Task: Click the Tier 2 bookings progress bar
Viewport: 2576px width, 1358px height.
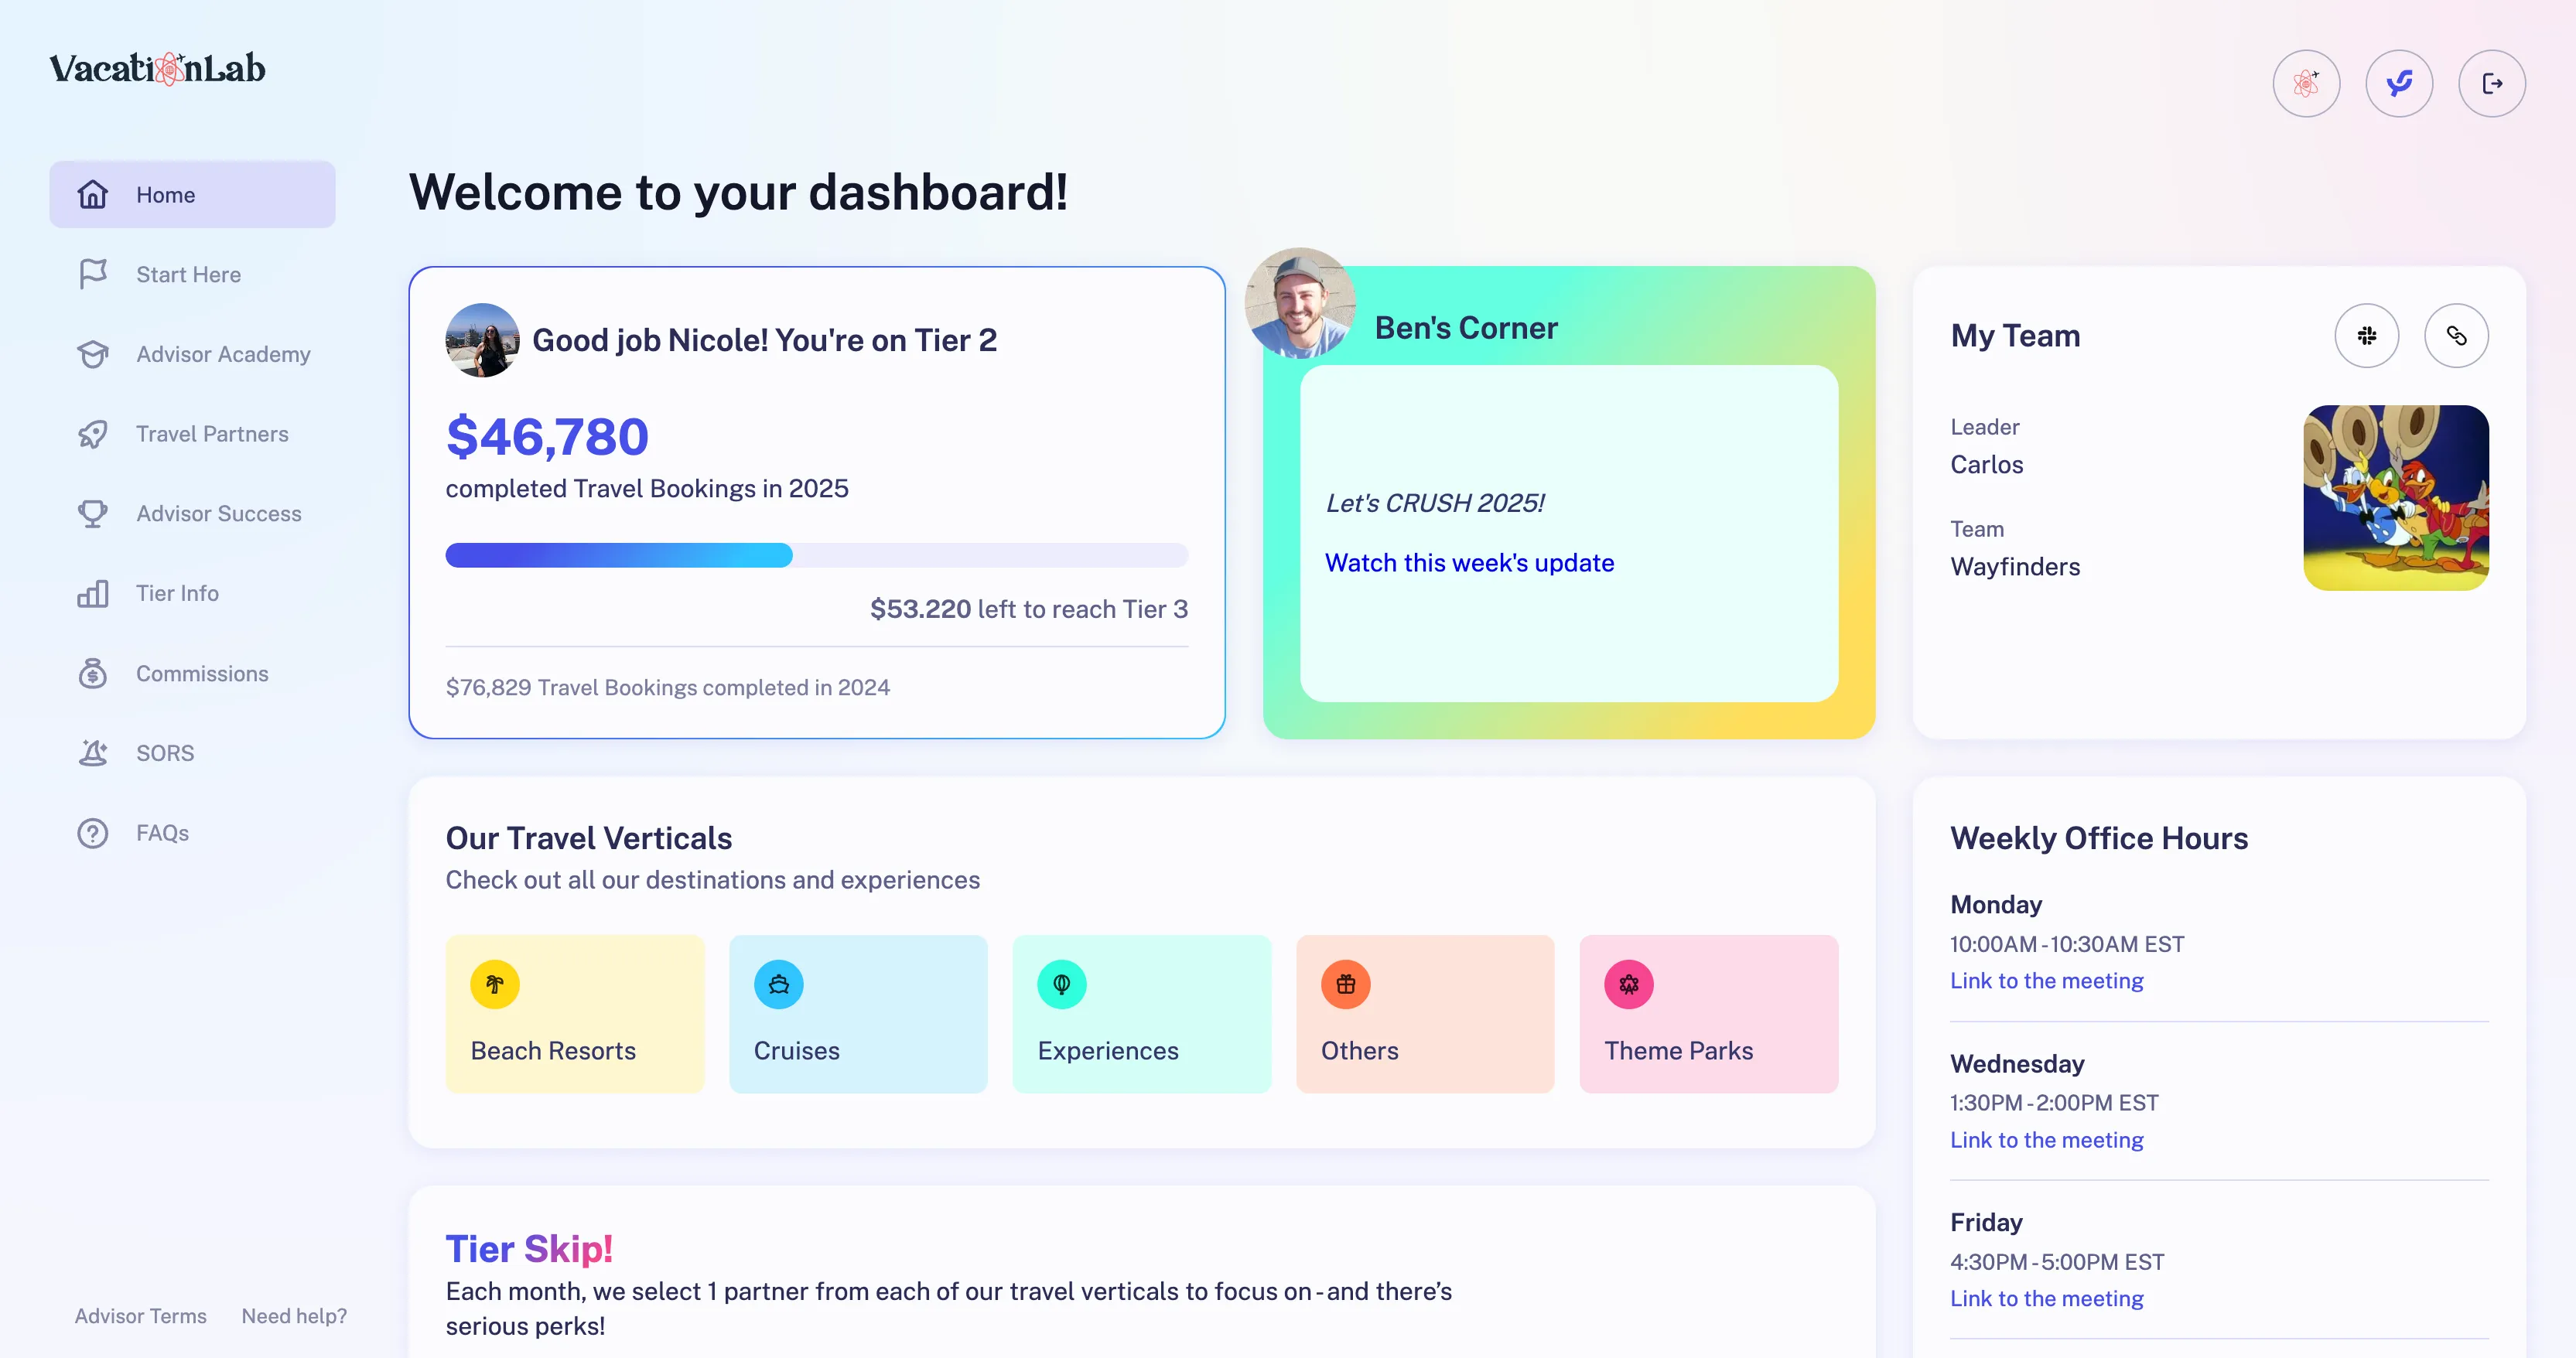Action: click(816, 555)
